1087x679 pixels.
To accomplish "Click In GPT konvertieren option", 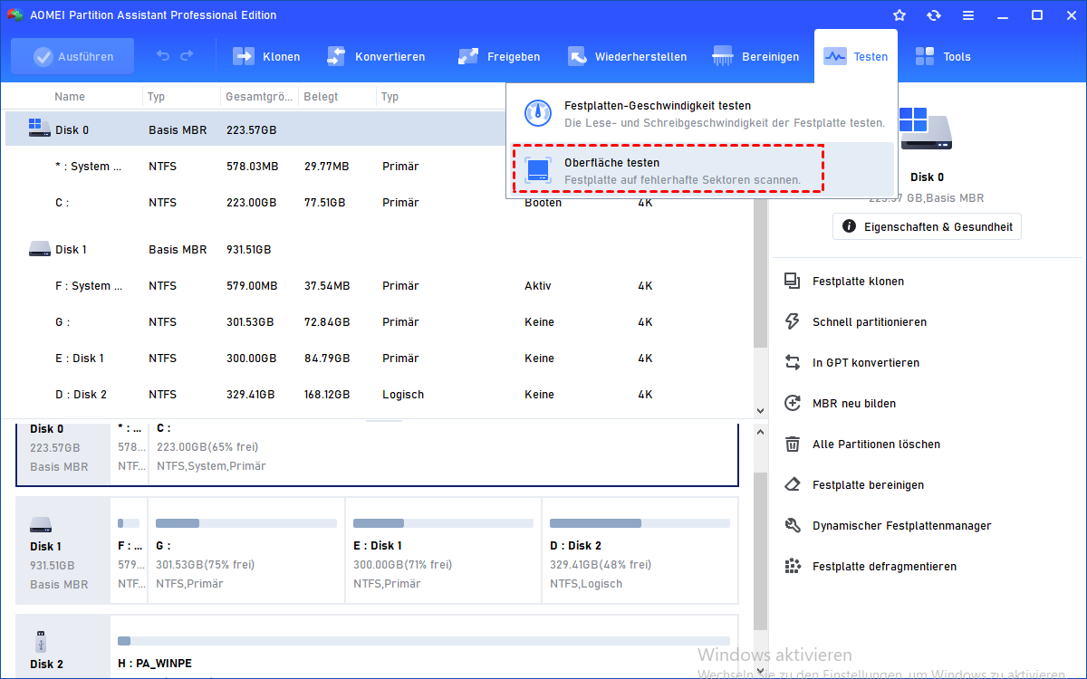I will (865, 363).
